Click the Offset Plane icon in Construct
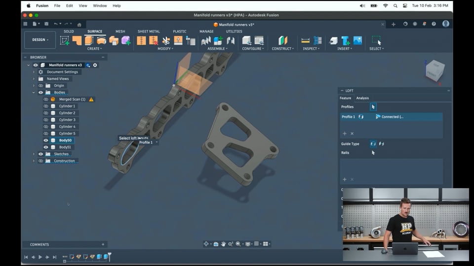This screenshot has height=266, width=474. pos(282,40)
